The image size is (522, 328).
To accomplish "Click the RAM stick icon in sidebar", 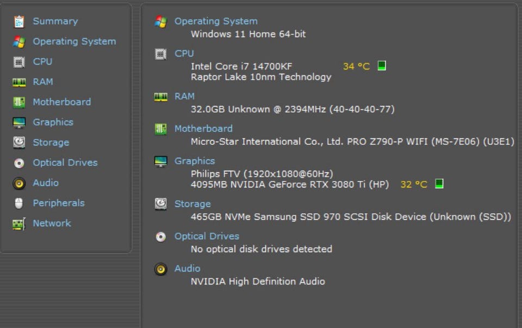I will [19, 82].
